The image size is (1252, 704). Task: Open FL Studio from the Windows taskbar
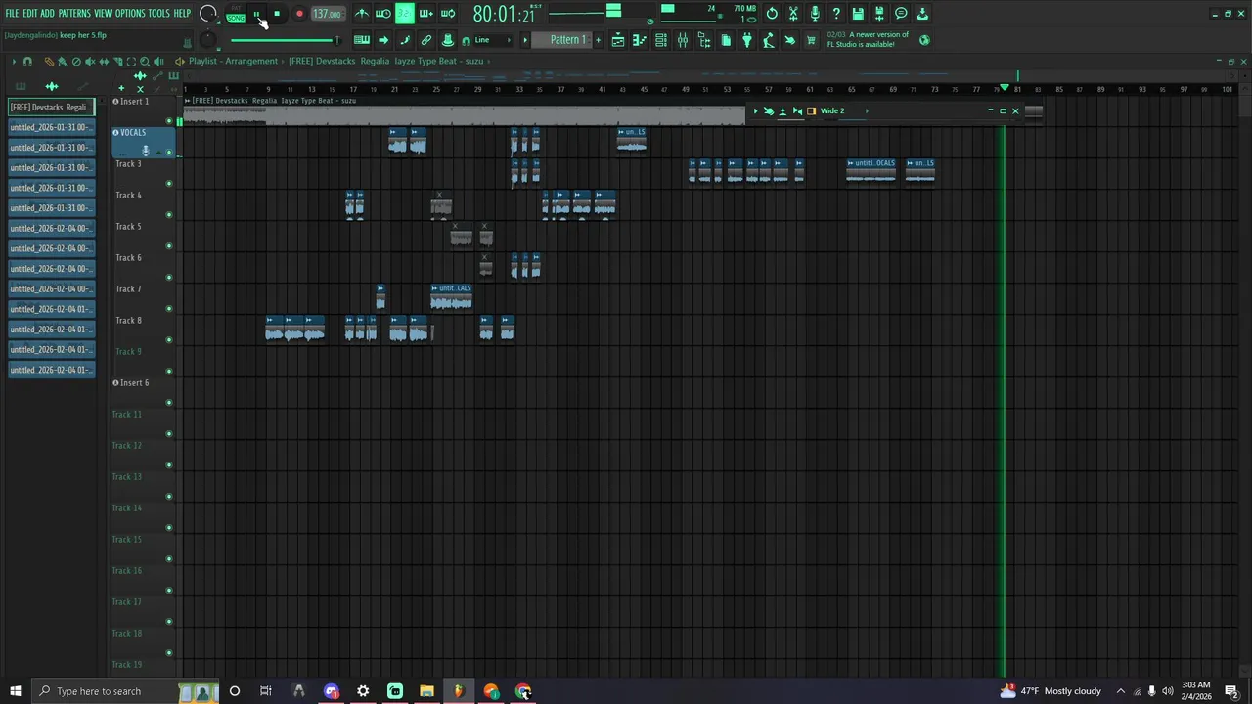tap(458, 691)
